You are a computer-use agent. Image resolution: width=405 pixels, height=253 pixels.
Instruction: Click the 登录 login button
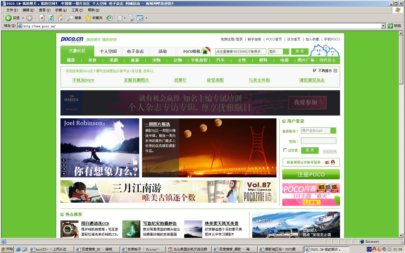pyautogui.click(x=310, y=150)
